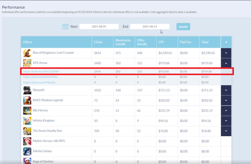The width and height of the screenshot is (251, 164).
Task: Click Rise of Kingdoms clicks value 2814
Action: (97, 53)
